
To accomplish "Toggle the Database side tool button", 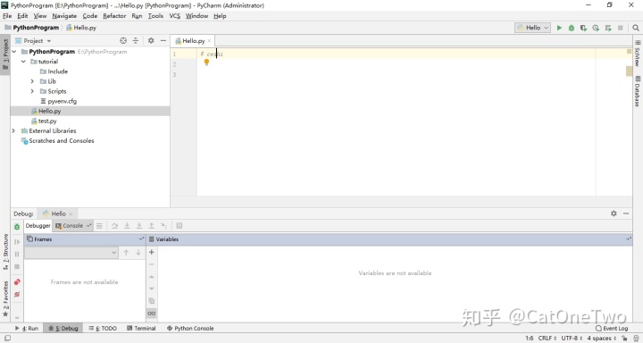I will tap(638, 91).
